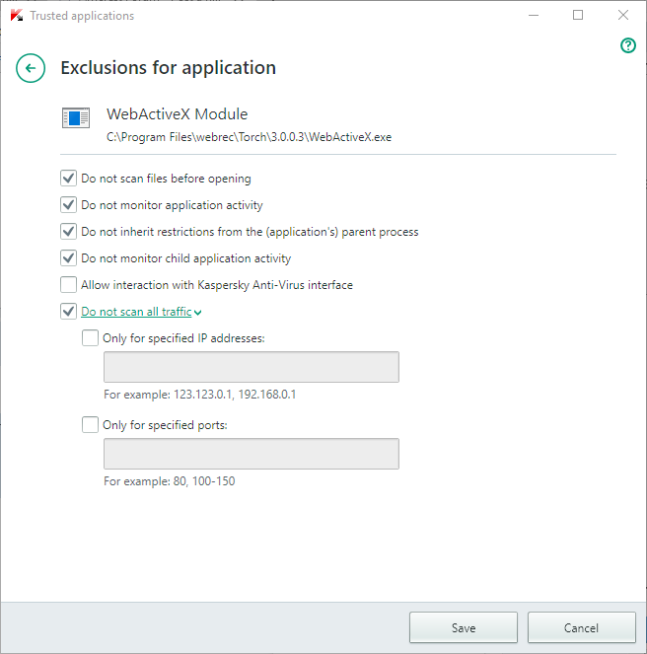Click the WebActiveX Module application icon
The height and width of the screenshot is (654, 647).
coord(76,117)
